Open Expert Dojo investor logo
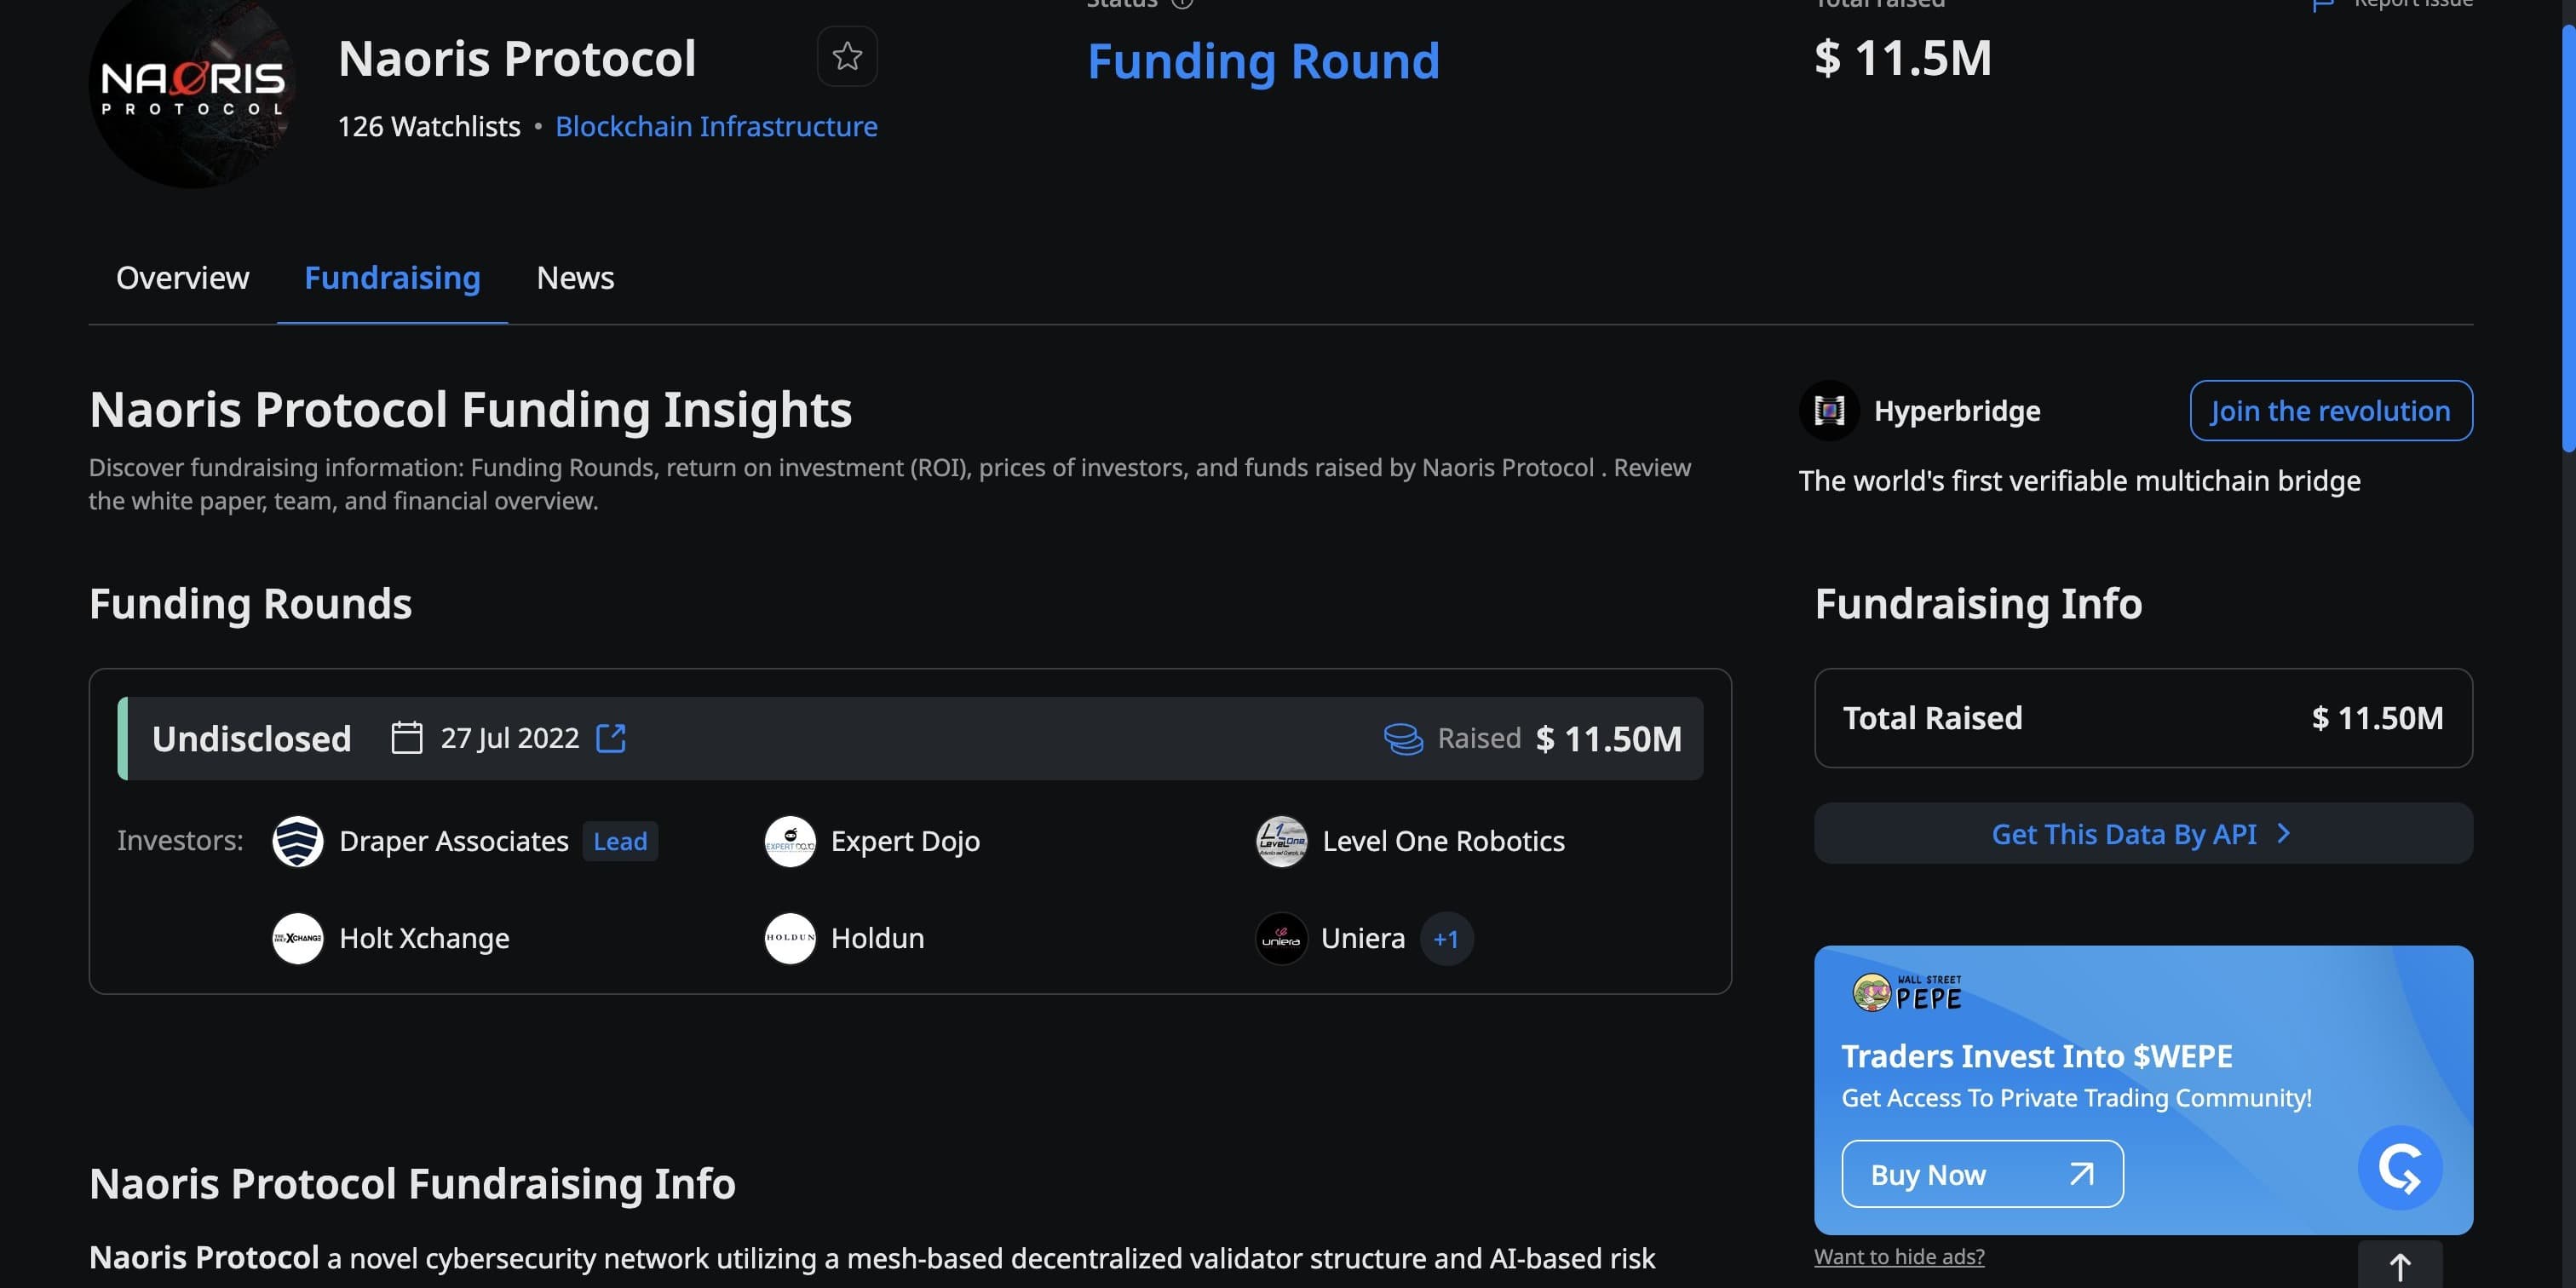The image size is (2576, 1288). pyautogui.click(x=790, y=841)
